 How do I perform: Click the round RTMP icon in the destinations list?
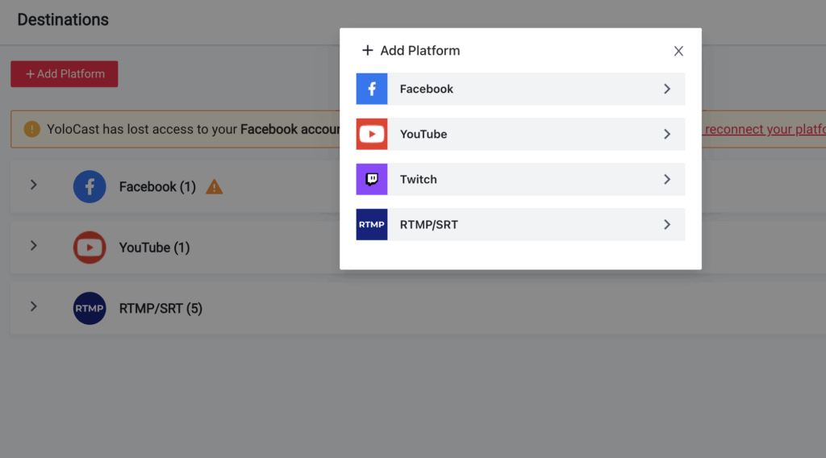[90, 308]
